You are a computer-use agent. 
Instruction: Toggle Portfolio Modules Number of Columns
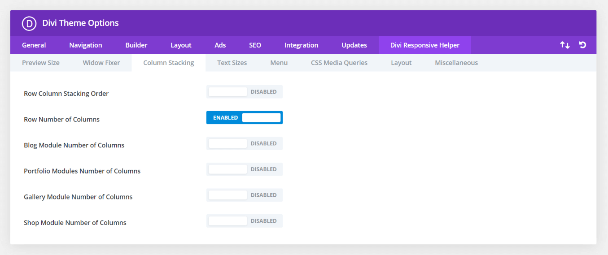245,169
